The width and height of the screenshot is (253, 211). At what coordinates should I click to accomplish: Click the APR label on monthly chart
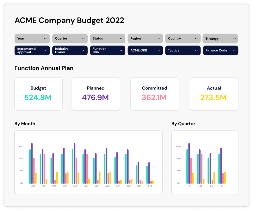click(65, 186)
